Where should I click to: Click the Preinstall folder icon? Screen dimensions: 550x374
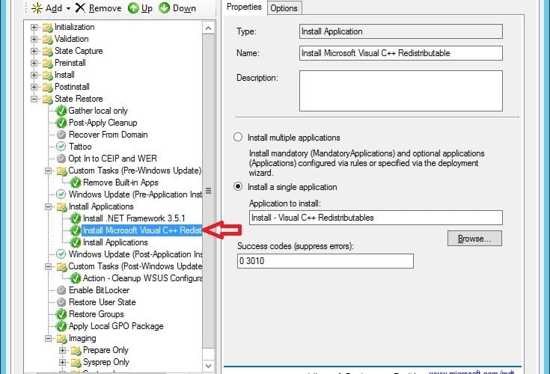point(47,63)
